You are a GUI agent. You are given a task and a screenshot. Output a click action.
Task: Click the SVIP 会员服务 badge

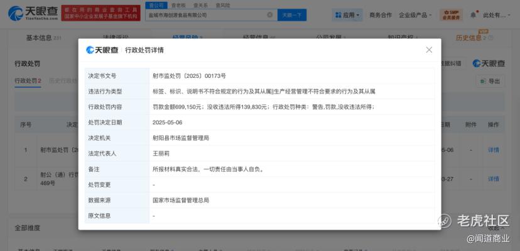(451, 15)
